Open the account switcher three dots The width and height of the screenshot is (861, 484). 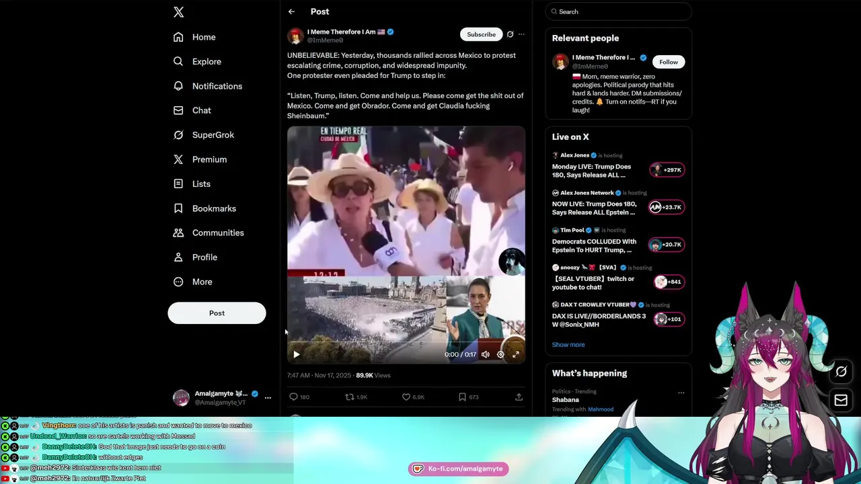pos(268,398)
